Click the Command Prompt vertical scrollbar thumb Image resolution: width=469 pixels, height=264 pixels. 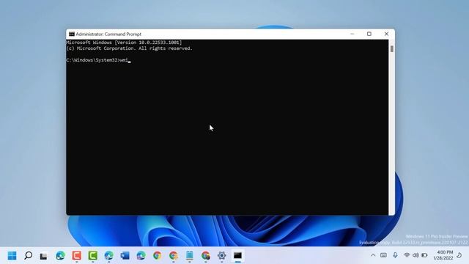391,49
